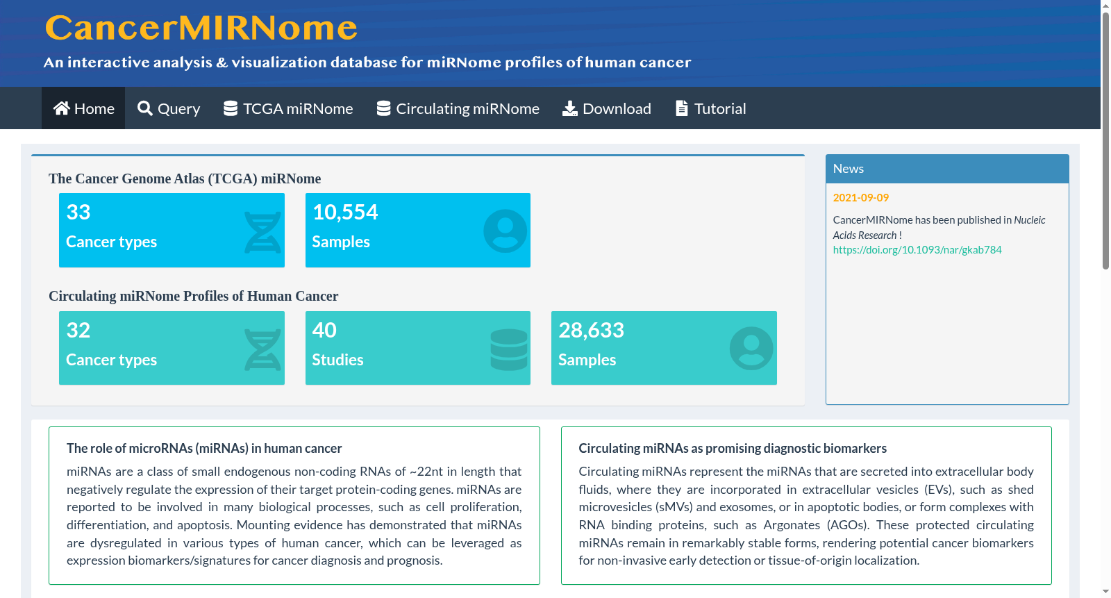Click the download tray icon beside Download
The height and width of the screenshot is (598, 1111).
(x=570, y=108)
